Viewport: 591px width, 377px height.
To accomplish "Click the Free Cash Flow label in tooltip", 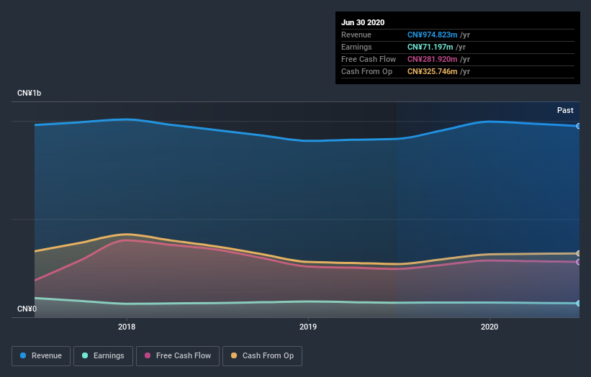I will click(x=369, y=59).
